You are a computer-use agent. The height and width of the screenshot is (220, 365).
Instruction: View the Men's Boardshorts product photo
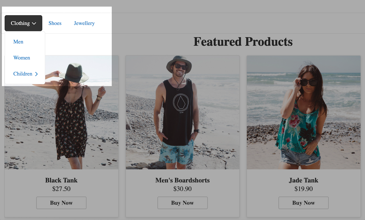click(182, 112)
